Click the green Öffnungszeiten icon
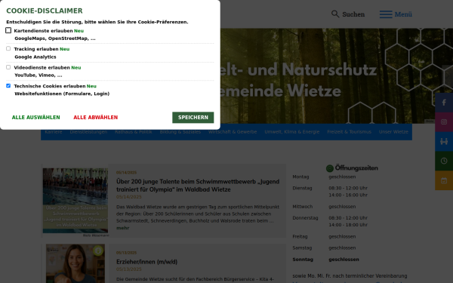 click(x=330, y=168)
